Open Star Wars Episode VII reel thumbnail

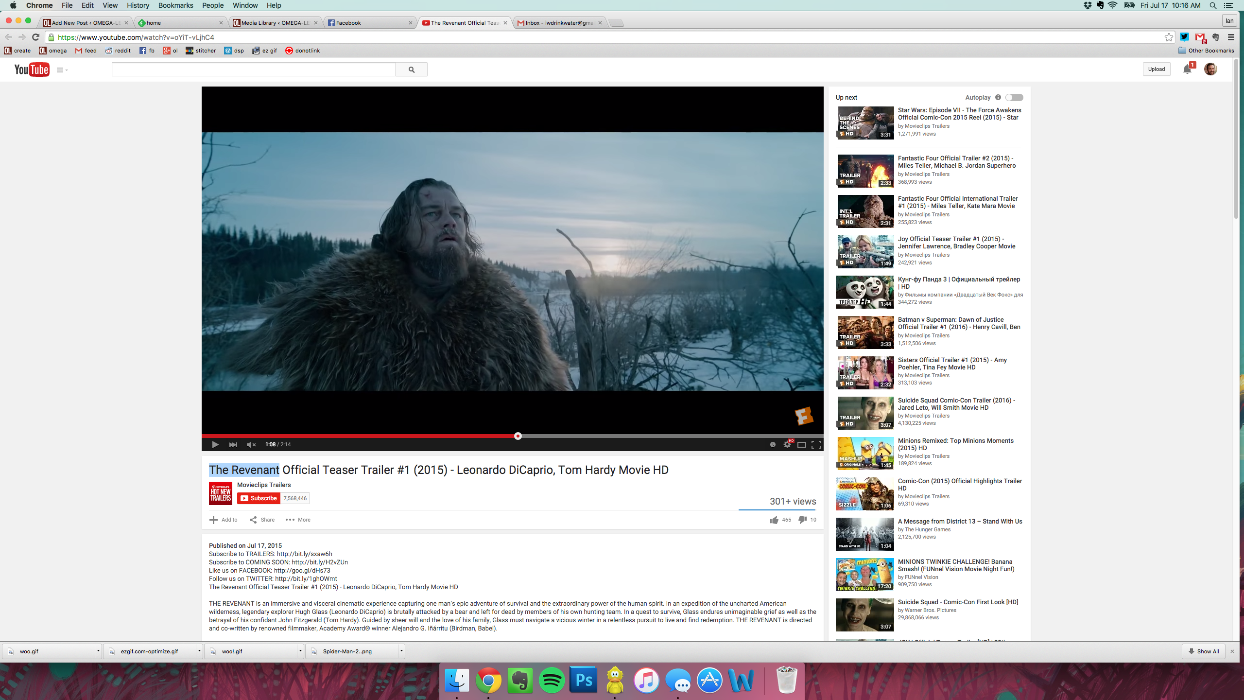(x=865, y=123)
